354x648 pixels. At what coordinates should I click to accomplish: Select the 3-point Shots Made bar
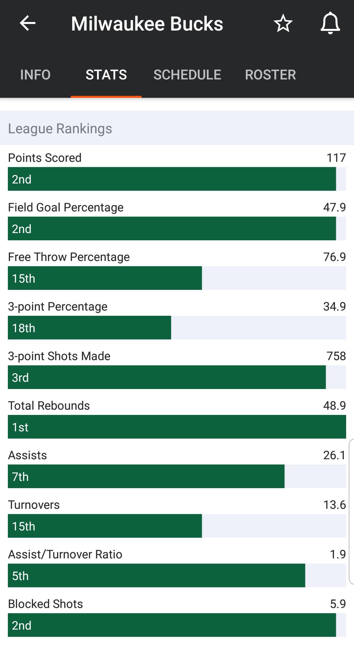[x=167, y=377]
